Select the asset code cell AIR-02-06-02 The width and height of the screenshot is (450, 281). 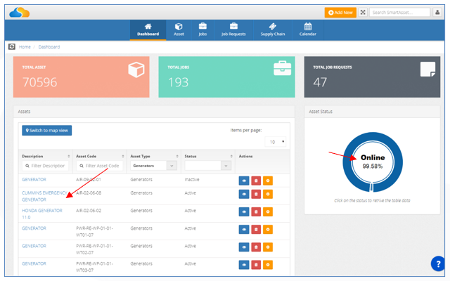[x=89, y=211]
